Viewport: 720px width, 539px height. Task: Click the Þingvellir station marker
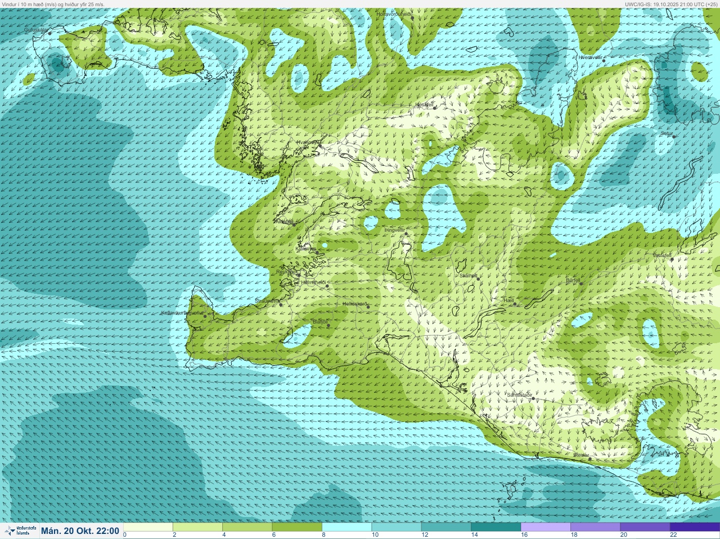(x=406, y=233)
